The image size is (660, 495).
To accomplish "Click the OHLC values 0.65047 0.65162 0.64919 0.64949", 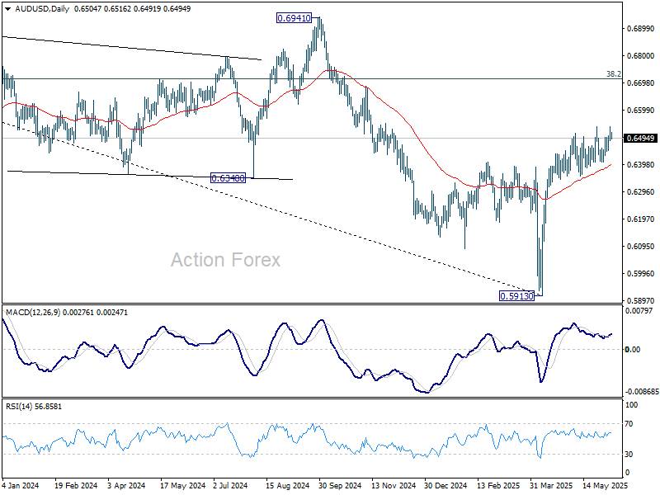I will point(132,8).
